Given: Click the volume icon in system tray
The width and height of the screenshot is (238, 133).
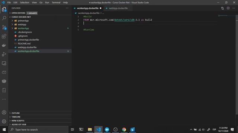Looking at the screenshot, I should [203, 130].
